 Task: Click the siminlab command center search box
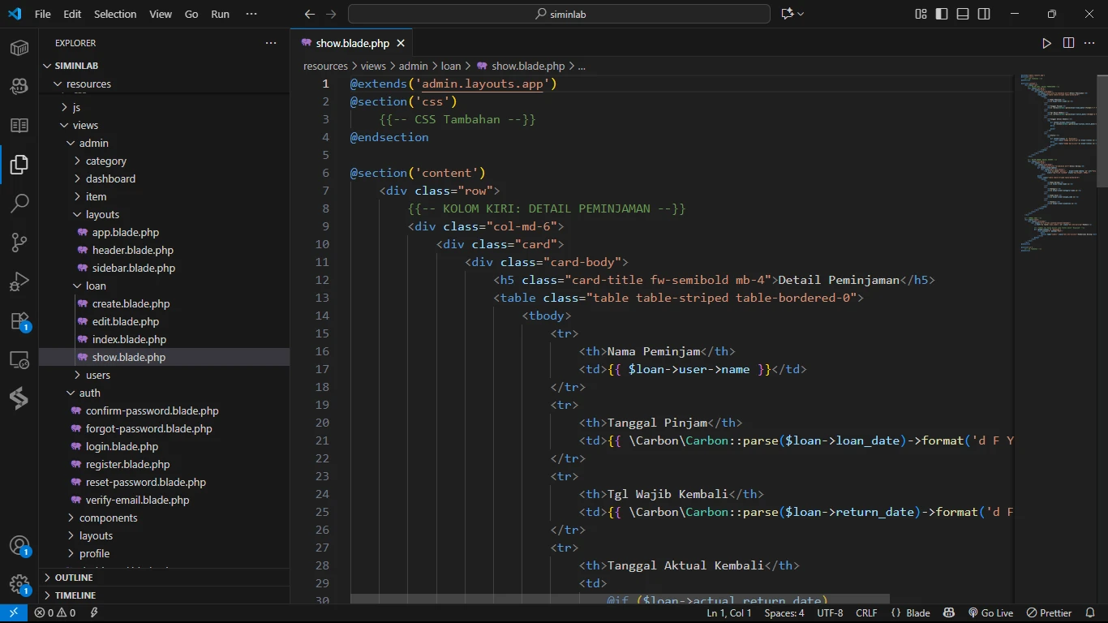pos(559,14)
